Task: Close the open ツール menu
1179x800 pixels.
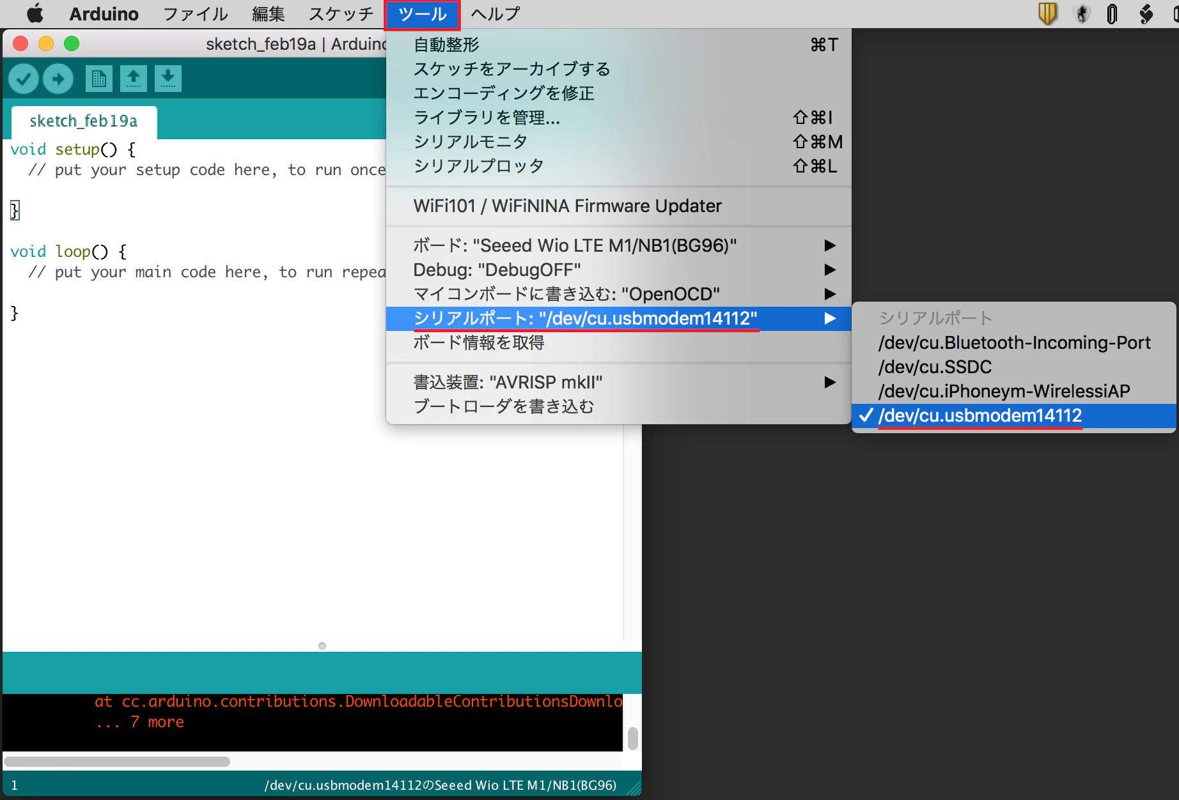Action: click(x=422, y=14)
